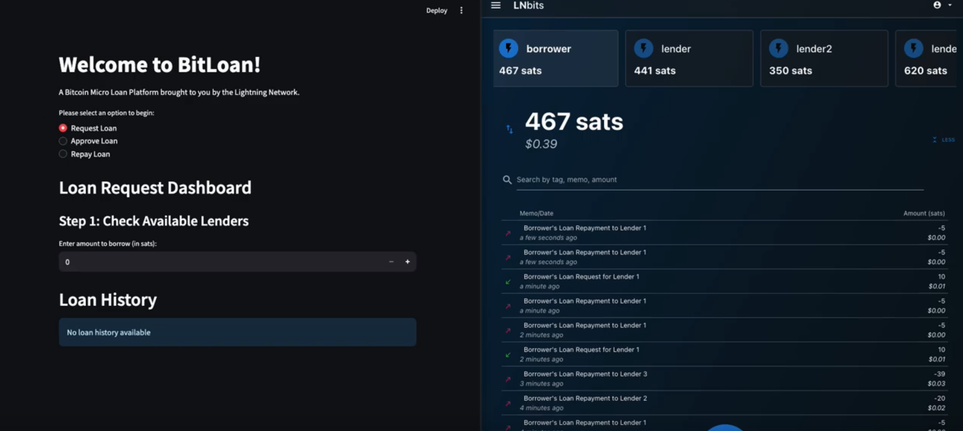Select the Approve Loan radio option

tap(63, 141)
